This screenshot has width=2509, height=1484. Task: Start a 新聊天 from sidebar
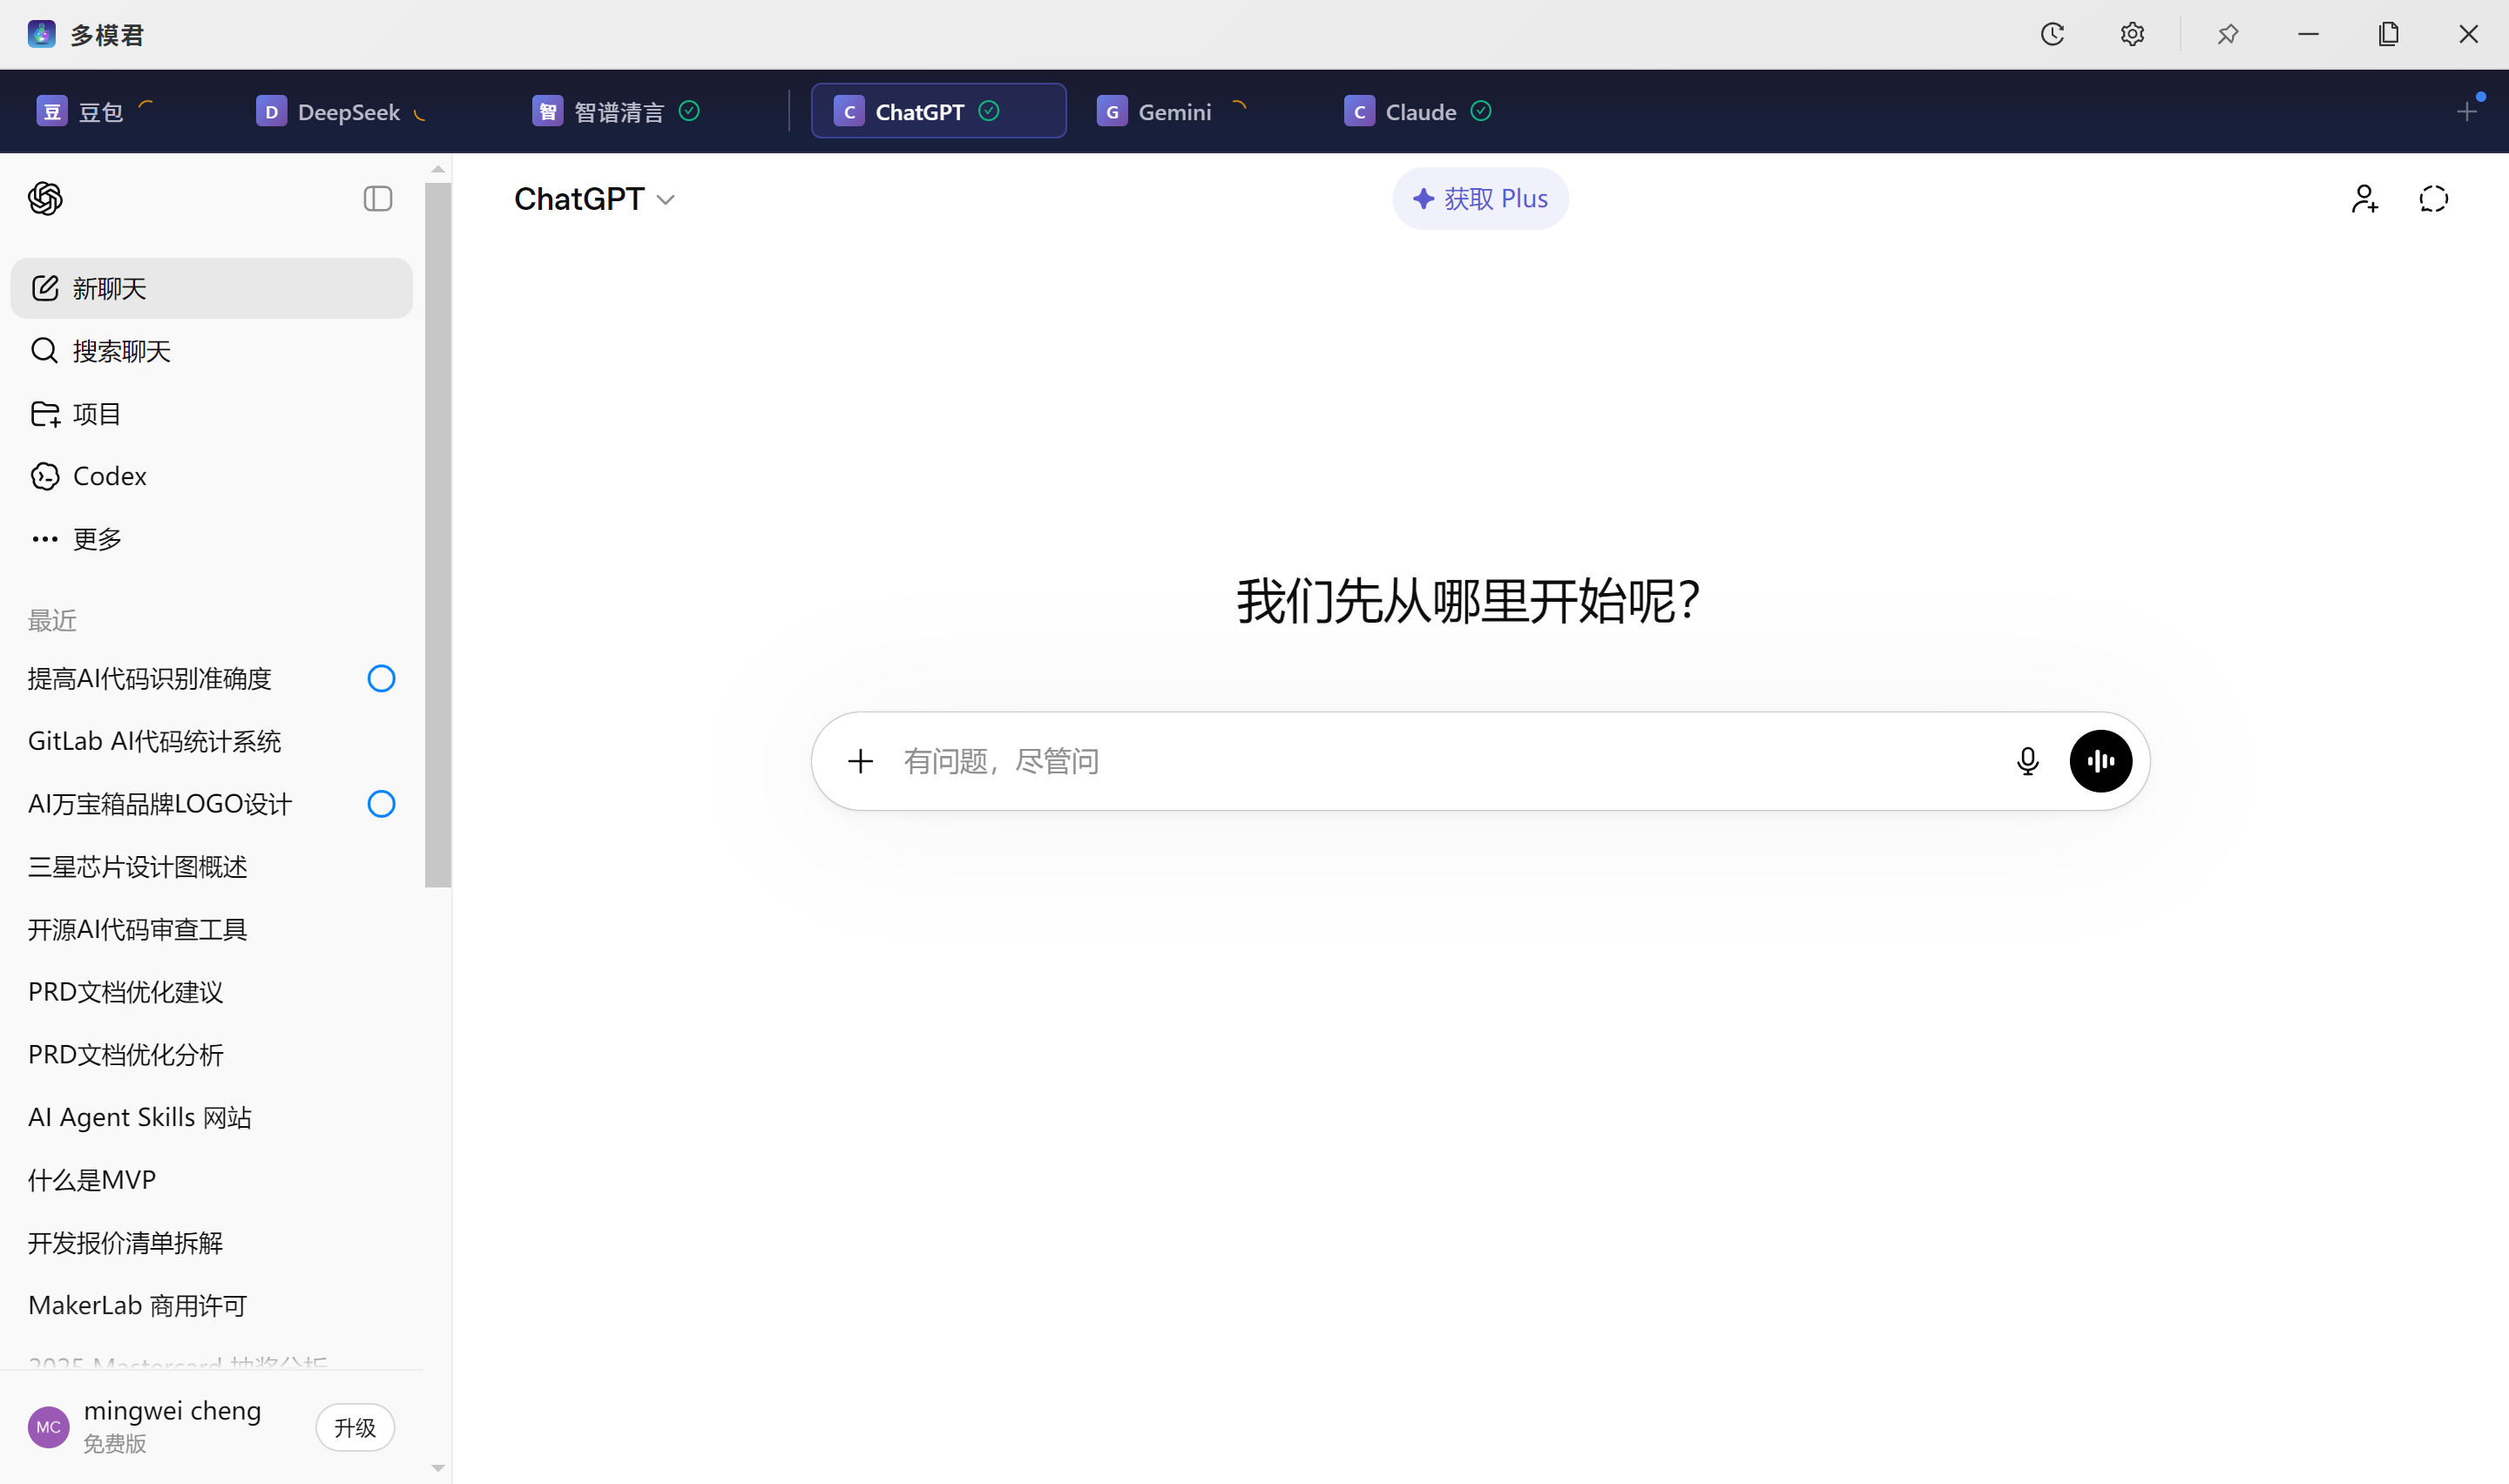[x=211, y=288]
